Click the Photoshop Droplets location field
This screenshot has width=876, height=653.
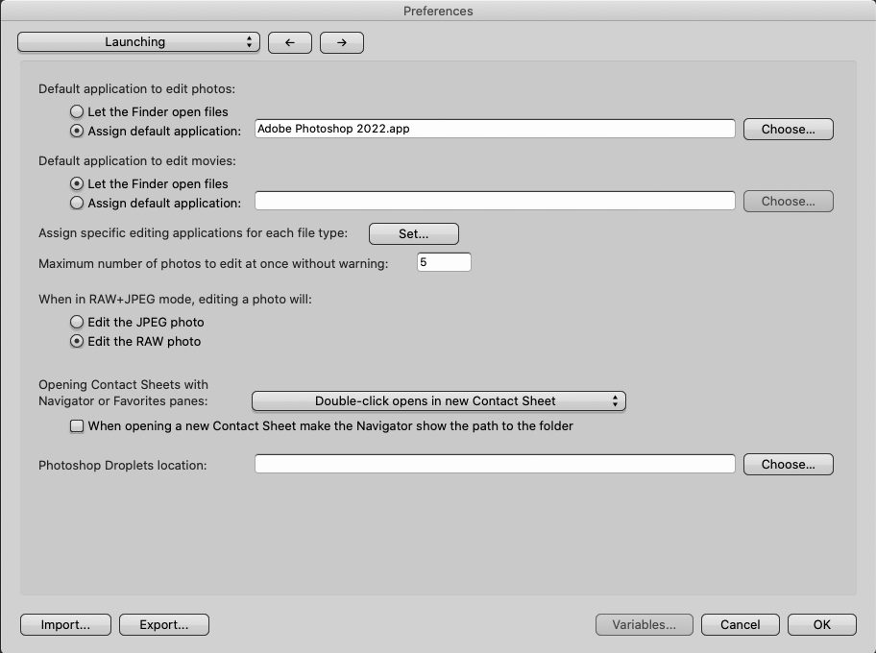point(495,464)
